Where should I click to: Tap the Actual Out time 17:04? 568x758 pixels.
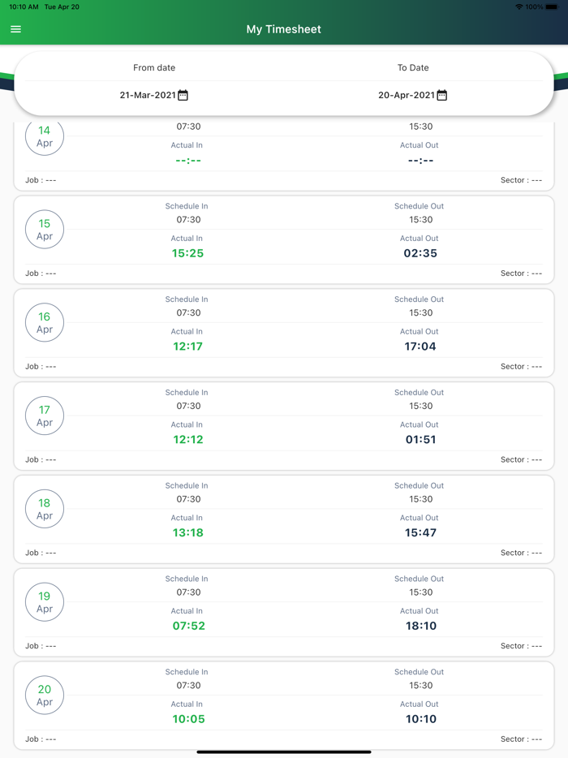click(x=420, y=347)
